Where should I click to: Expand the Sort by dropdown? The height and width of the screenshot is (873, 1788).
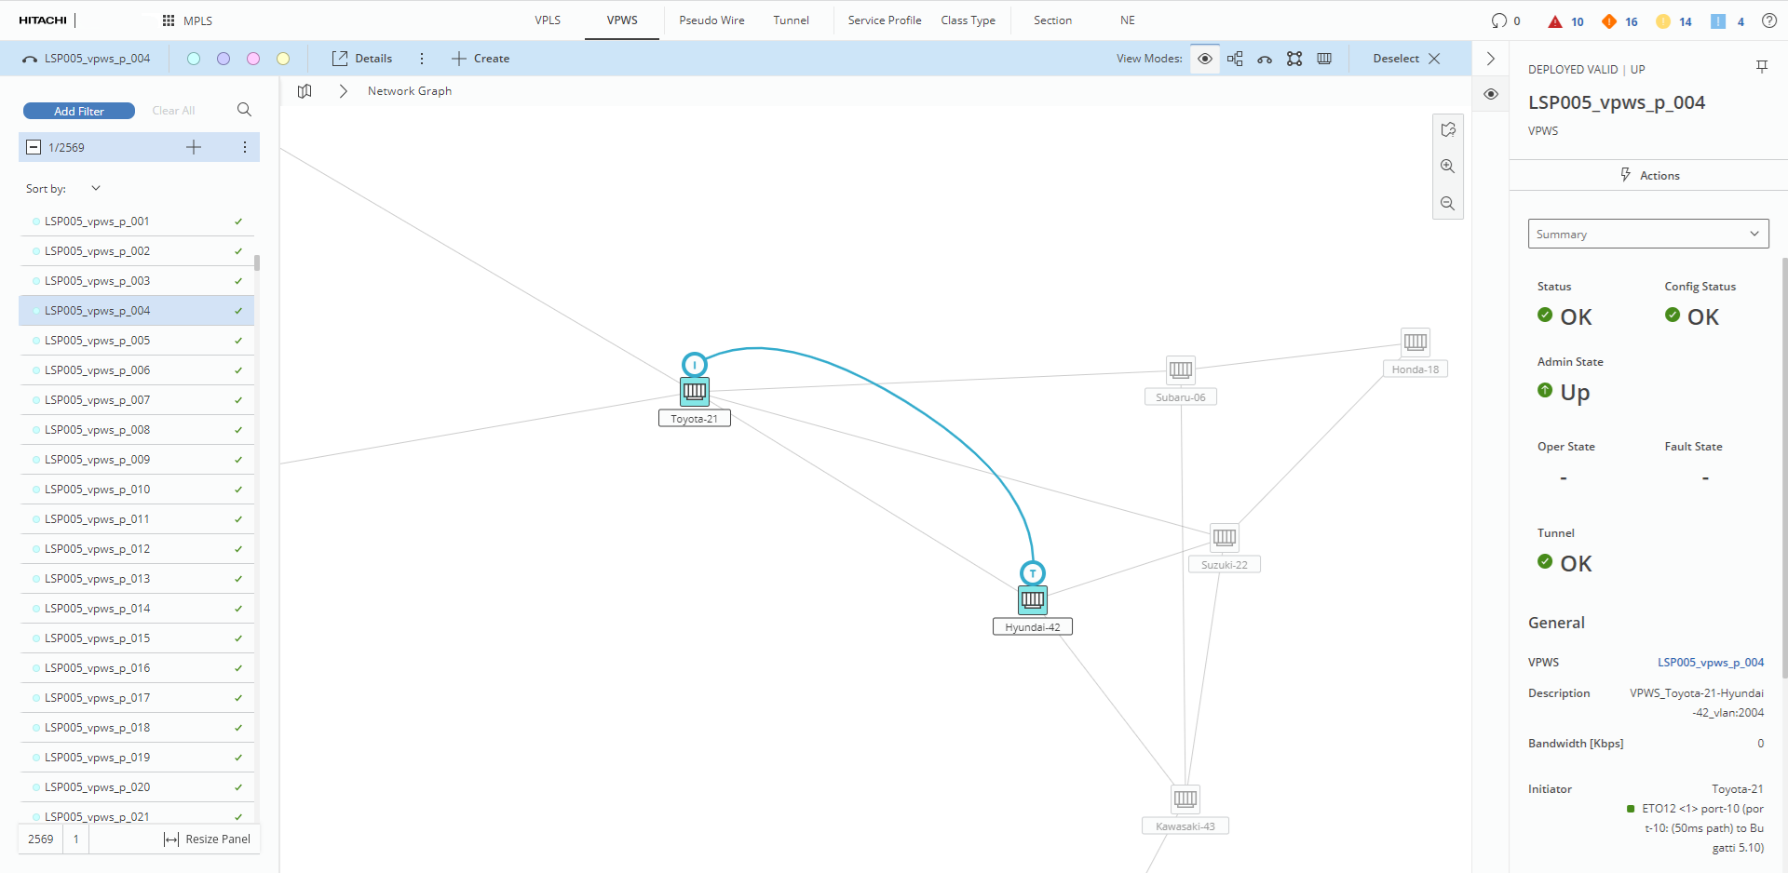pos(95,188)
